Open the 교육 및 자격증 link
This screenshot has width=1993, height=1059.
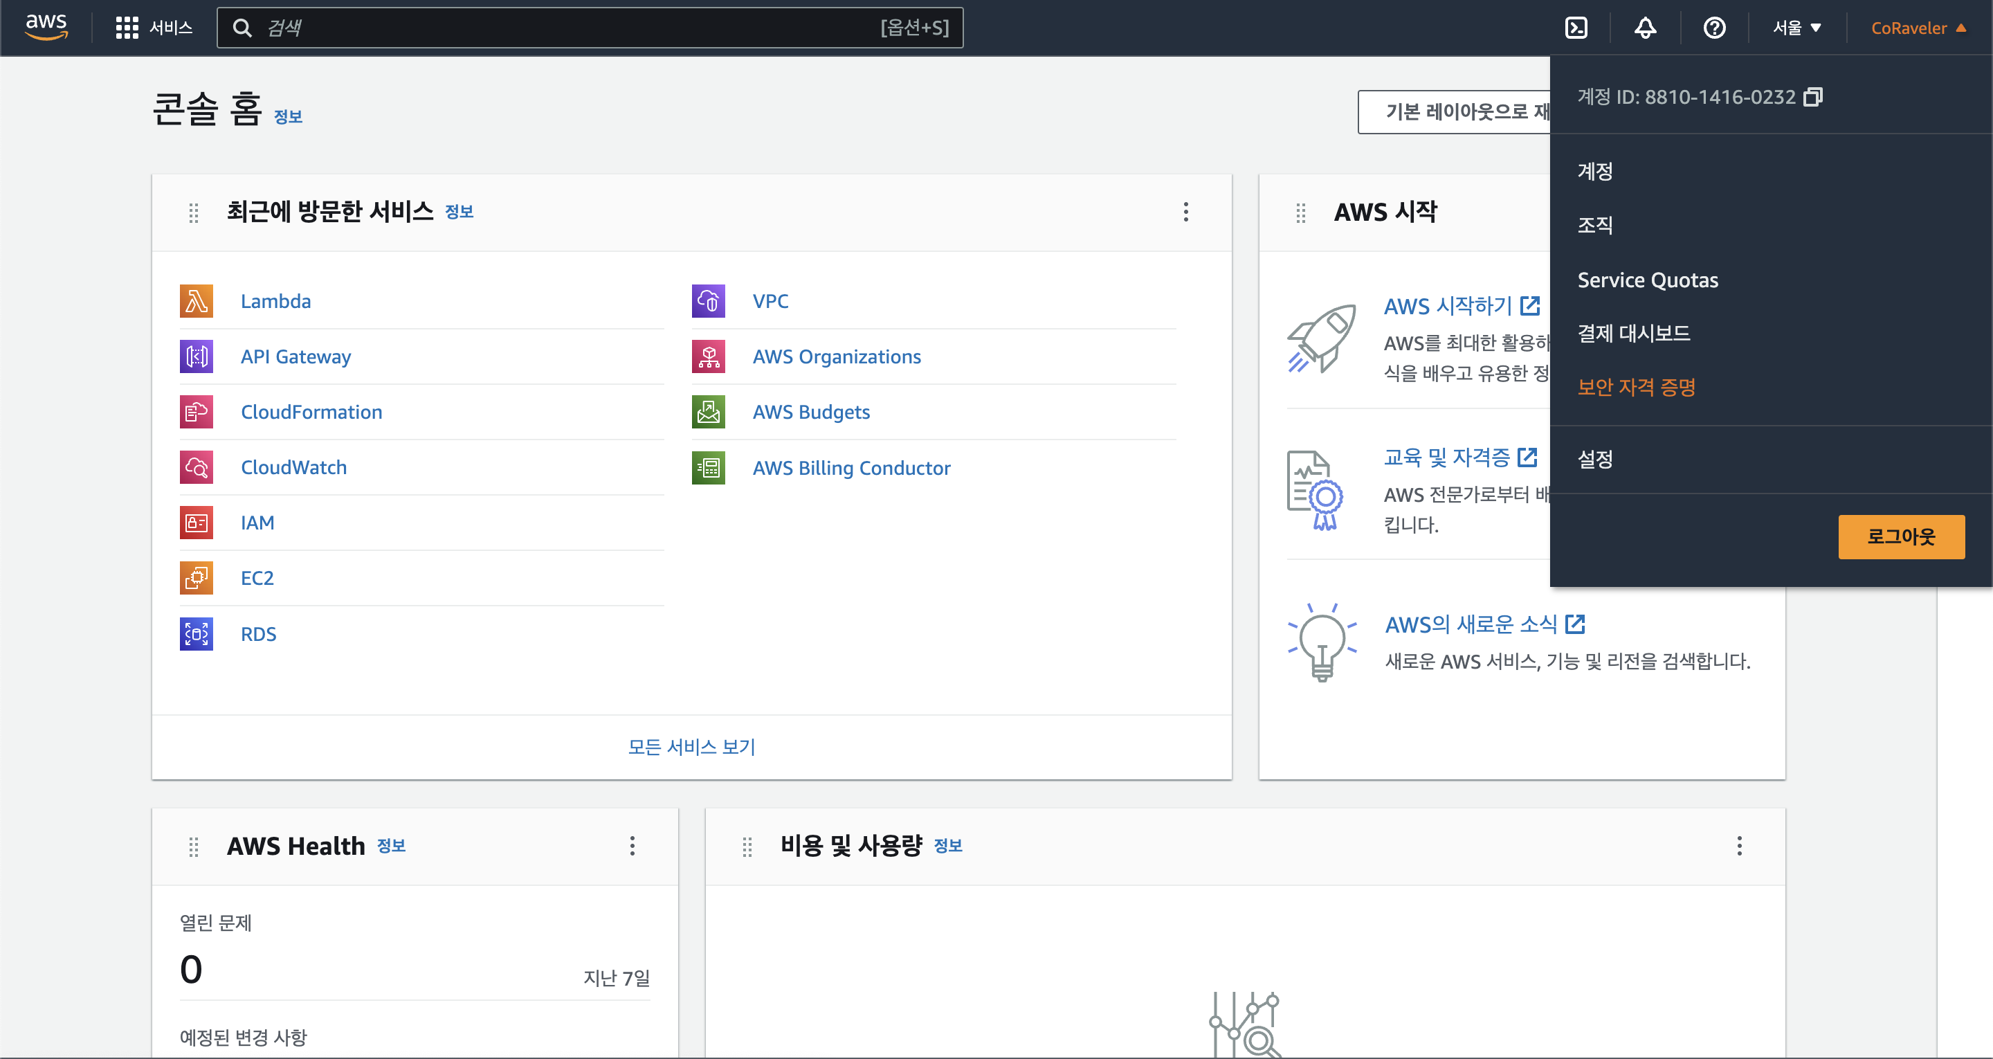1460,458
